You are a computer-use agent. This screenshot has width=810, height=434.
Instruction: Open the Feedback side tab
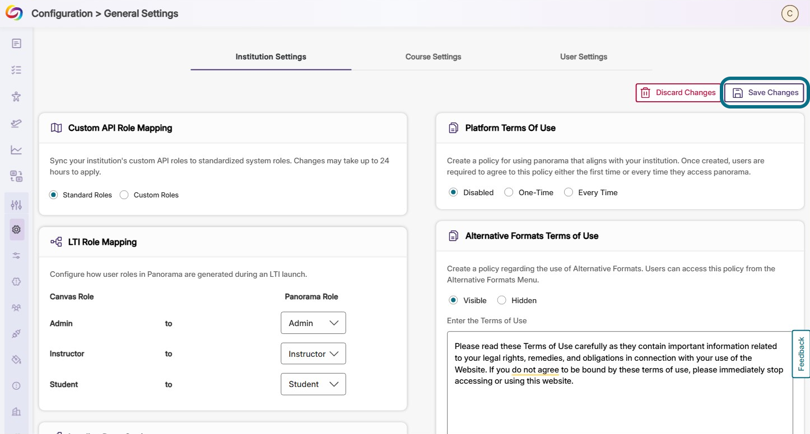pos(801,354)
